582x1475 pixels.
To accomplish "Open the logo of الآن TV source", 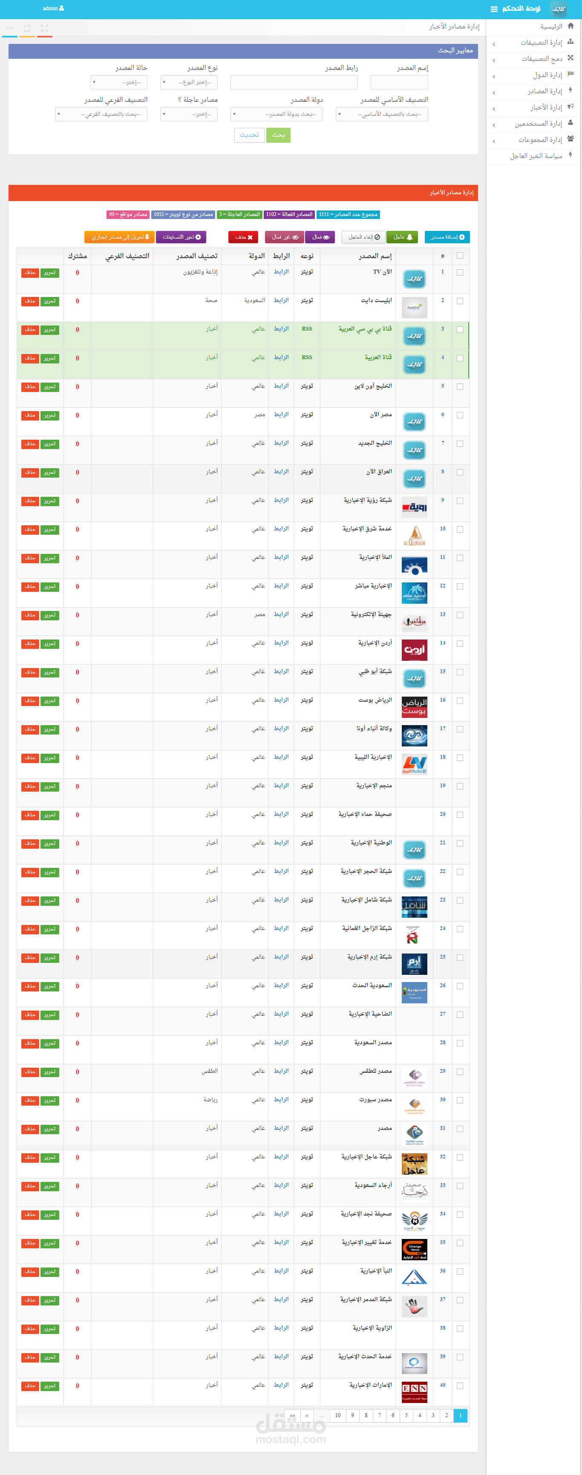I will coord(414,279).
